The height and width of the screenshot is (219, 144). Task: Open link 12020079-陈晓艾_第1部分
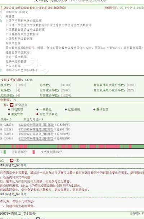tap(36, 125)
